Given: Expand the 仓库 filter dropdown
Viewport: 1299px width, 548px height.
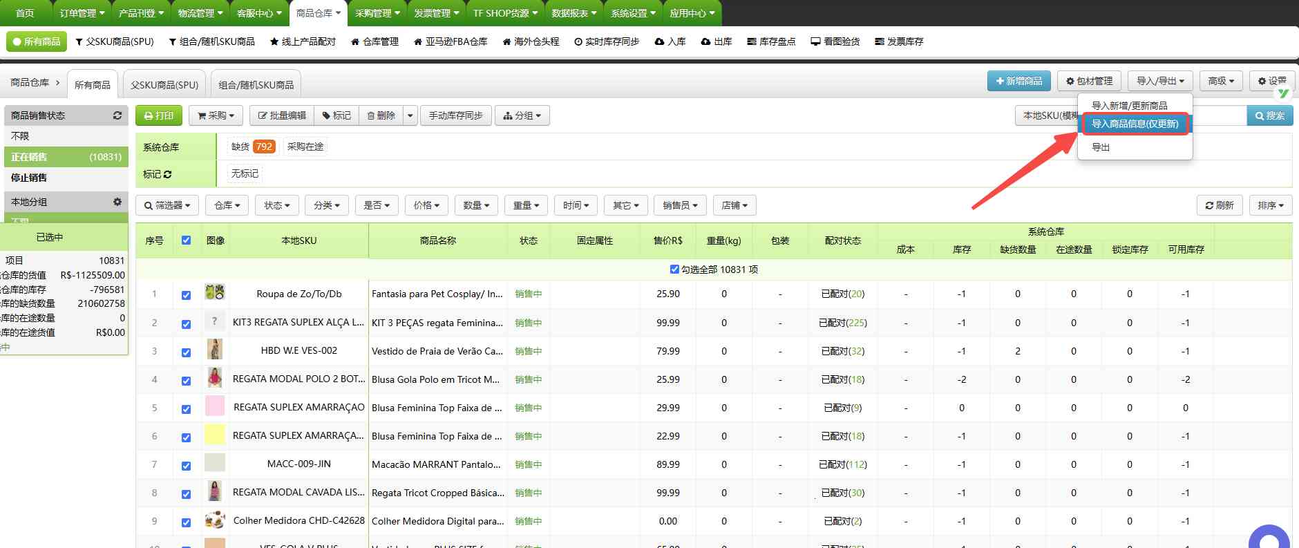Looking at the screenshot, I should (x=227, y=205).
